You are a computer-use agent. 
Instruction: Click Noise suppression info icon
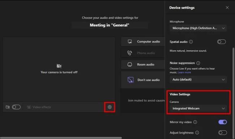pos(198,63)
